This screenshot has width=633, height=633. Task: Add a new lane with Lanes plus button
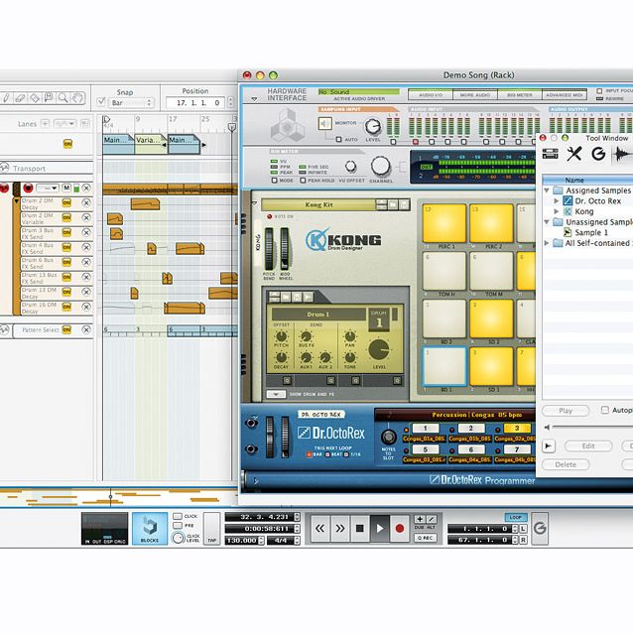(45, 124)
